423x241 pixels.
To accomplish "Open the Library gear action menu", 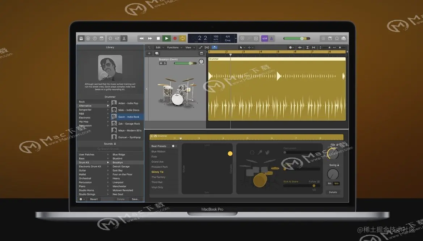I will (82, 199).
